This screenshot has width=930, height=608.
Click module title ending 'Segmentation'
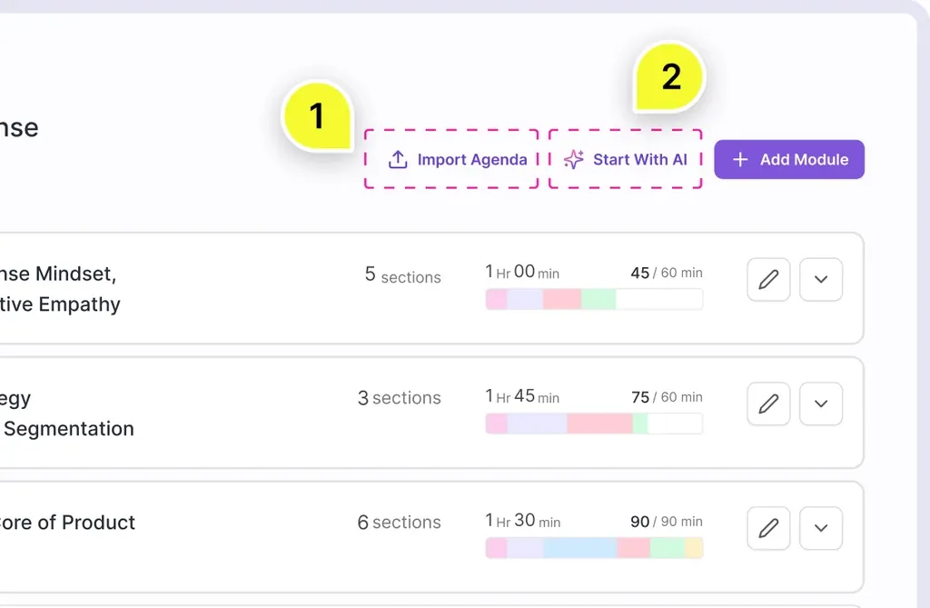tap(67, 414)
